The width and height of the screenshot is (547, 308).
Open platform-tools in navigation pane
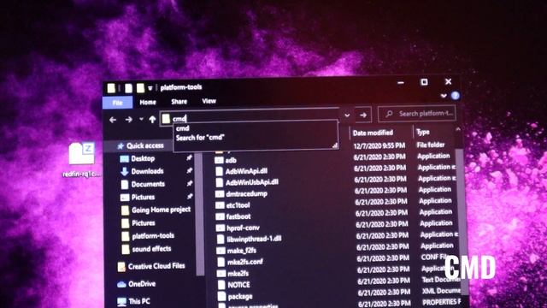[x=153, y=236]
